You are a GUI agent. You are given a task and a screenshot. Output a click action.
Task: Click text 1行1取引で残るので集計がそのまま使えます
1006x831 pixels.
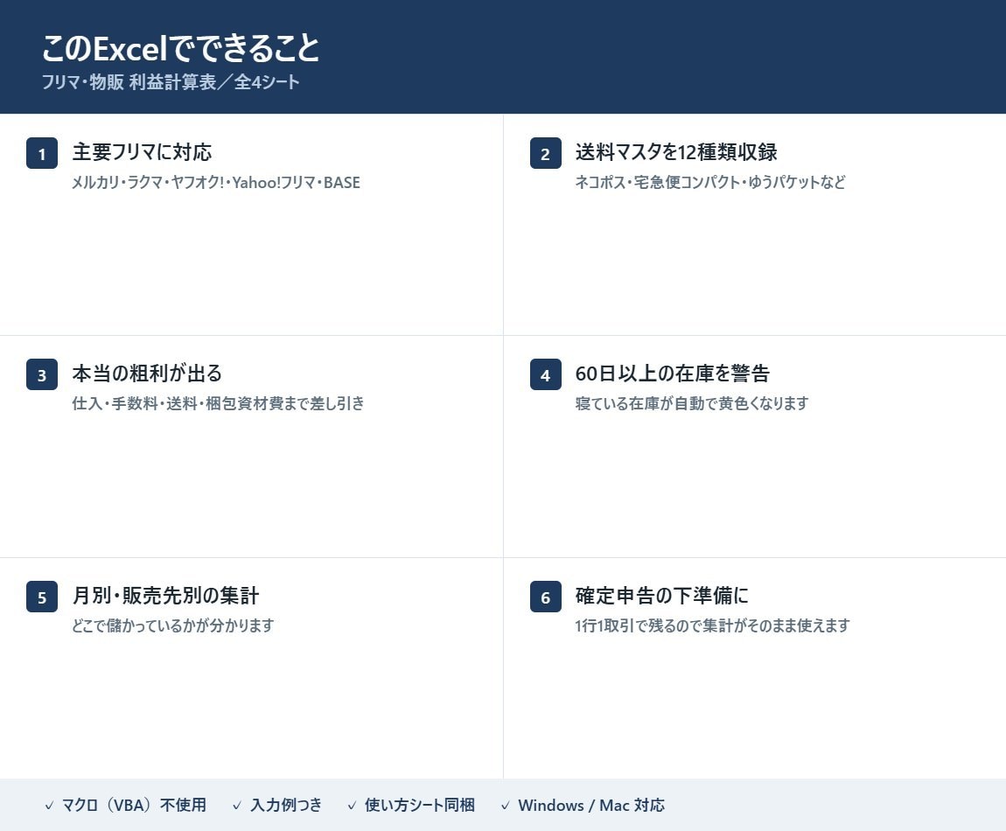(712, 625)
